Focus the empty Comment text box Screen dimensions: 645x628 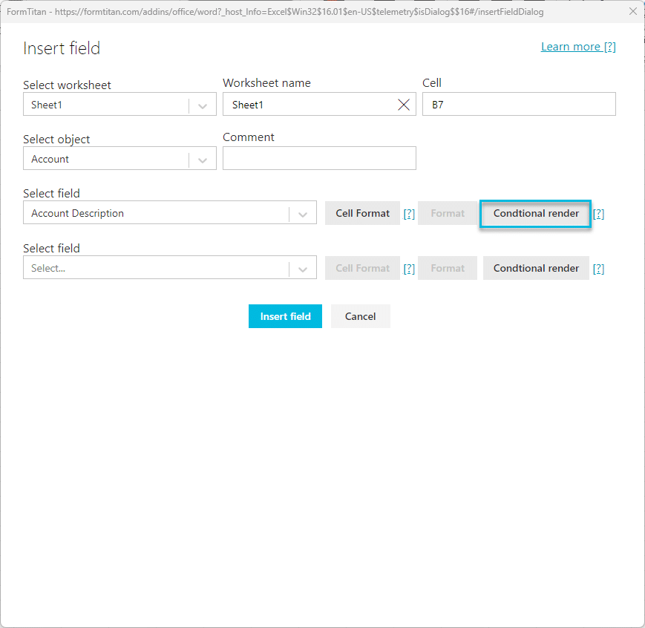click(x=319, y=158)
